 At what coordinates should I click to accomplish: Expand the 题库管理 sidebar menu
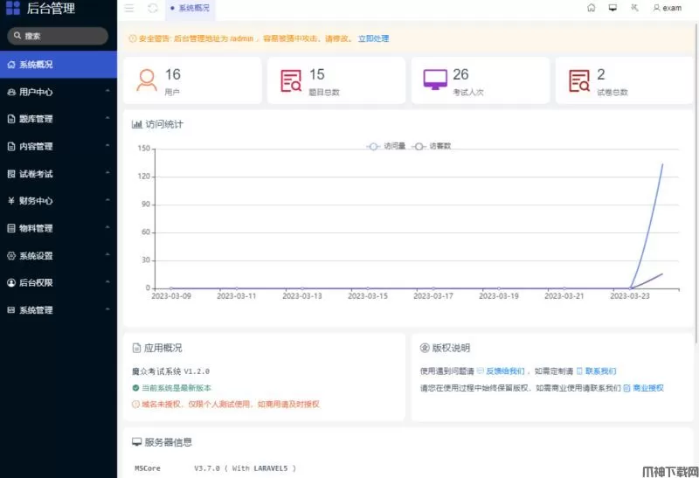tap(58, 119)
